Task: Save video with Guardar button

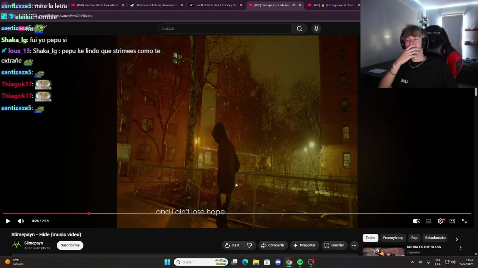Action: coord(334,245)
